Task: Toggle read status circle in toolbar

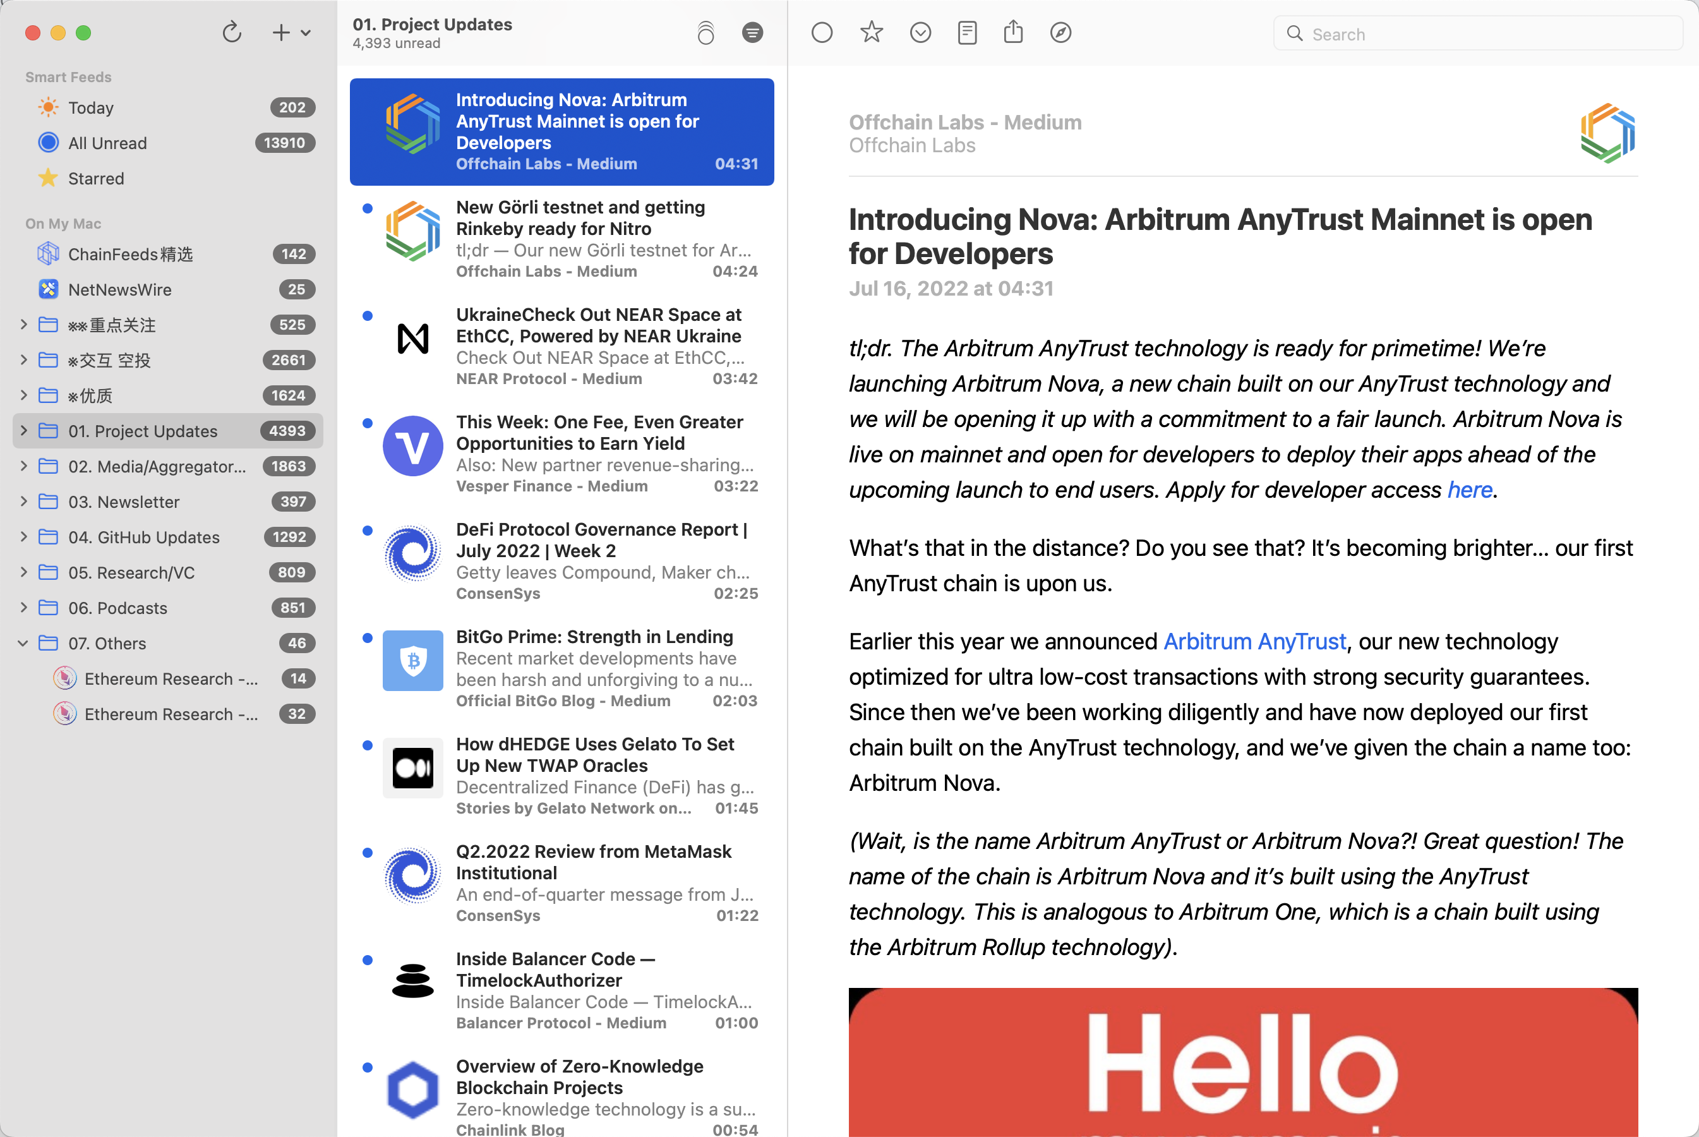Action: coord(821,33)
